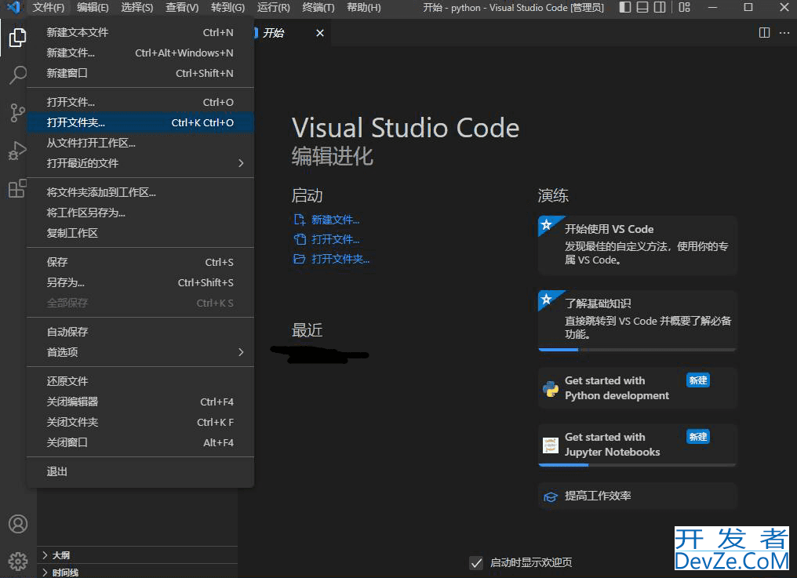
Task: Open the Search view icon
Action: 18,75
